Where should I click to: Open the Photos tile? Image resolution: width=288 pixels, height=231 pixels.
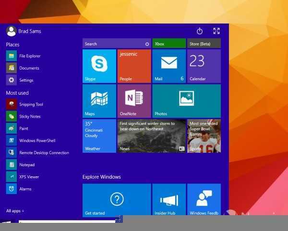point(186,101)
